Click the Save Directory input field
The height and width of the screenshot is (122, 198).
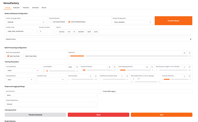pos(51,95)
